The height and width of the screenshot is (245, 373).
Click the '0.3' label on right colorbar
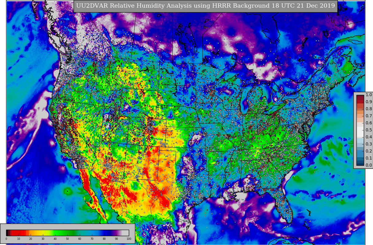pyautogui.click(x=369, y=144)
